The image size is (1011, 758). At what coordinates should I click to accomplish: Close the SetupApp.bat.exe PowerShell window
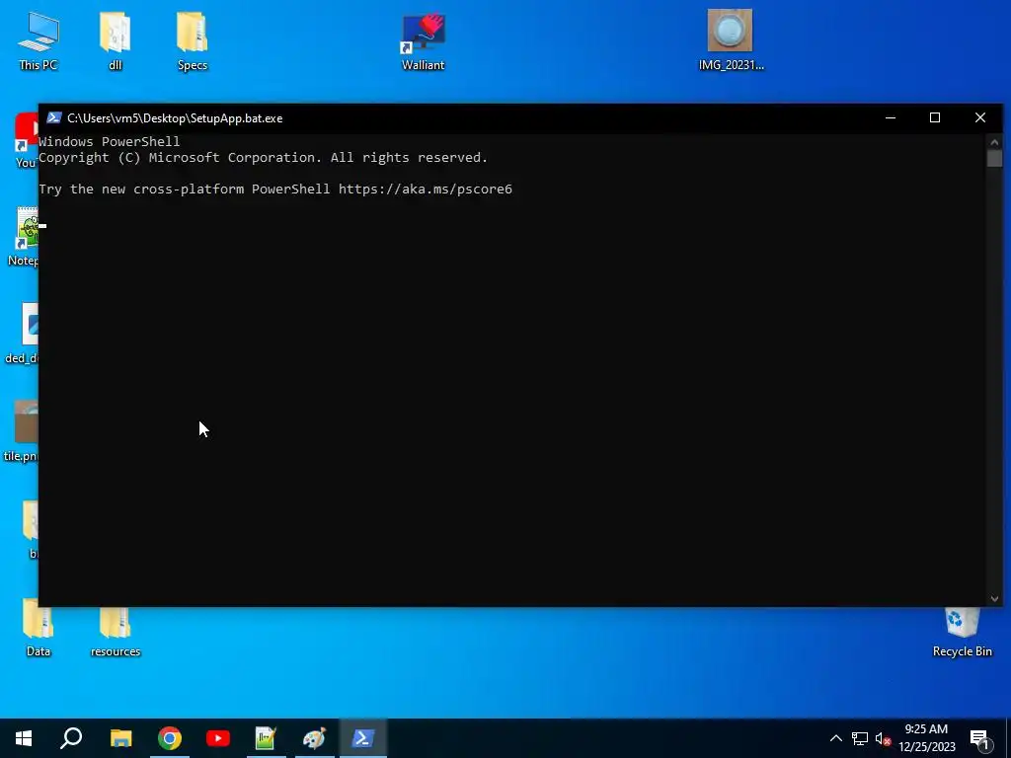(980, 118)
